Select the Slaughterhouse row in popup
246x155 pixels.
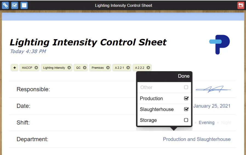[x=164, y=109]
